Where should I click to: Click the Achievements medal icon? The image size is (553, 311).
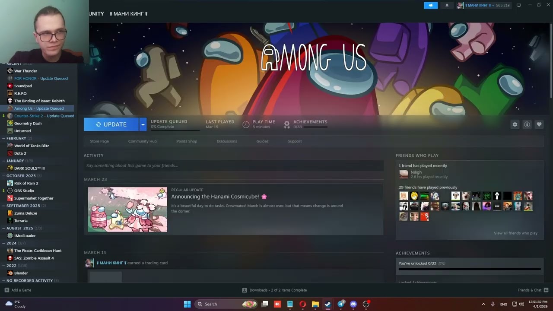pos(286,124)
